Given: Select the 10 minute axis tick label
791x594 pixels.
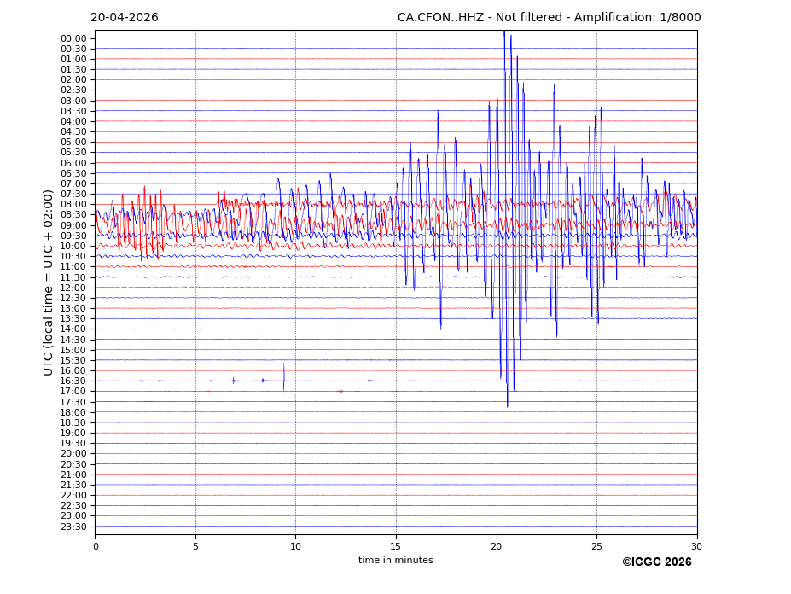Looking at the screenshot, I should pos(295,546).
